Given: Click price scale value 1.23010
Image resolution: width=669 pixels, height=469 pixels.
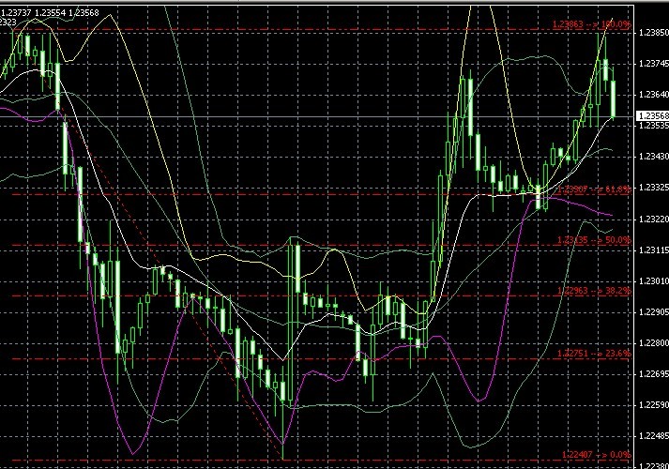Looking at the screenshot, I should (654, 281).
